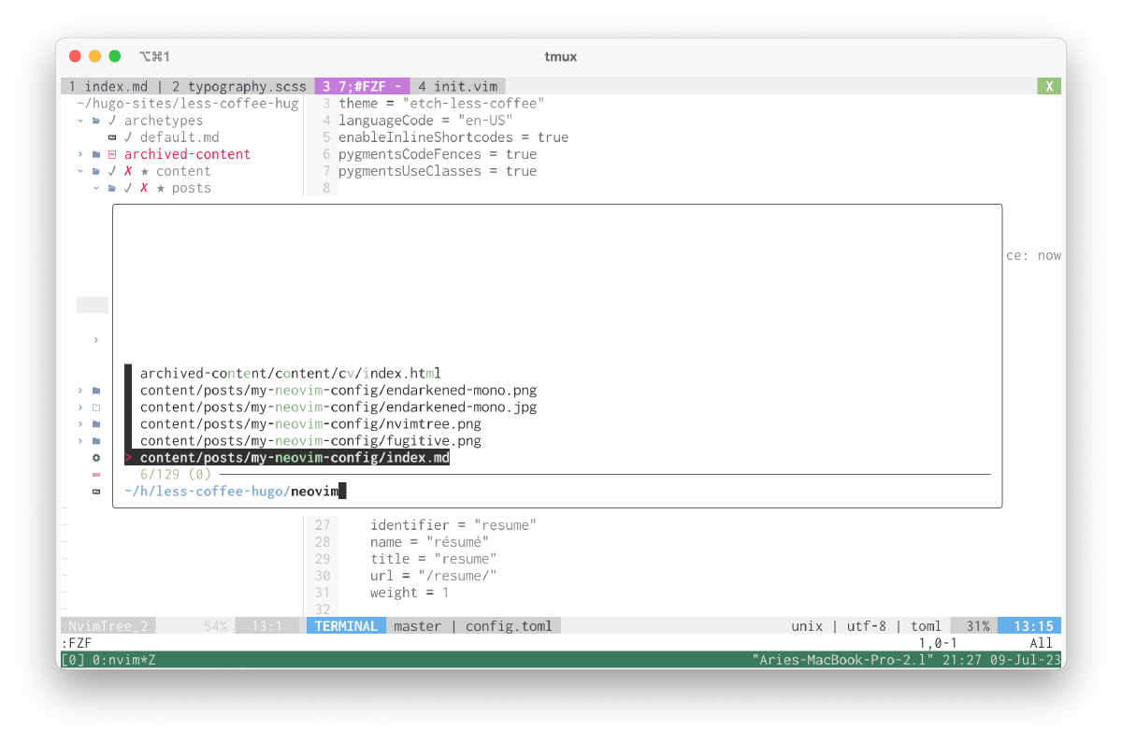Close the tab with the green X button
The height and width of the screenshot is (743, 1122).
[x=1049, y=86]
